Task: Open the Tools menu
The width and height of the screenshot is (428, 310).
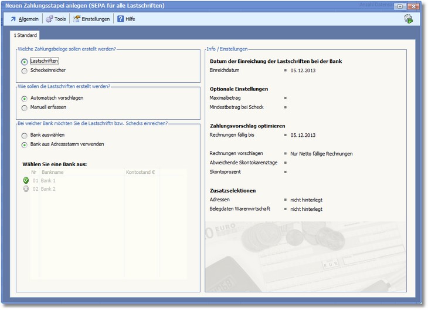Action: coord(60,19)
